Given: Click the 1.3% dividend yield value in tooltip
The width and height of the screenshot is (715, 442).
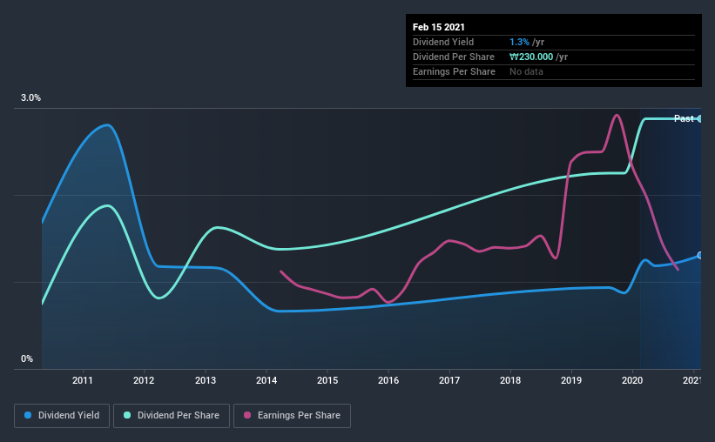Looking at the screenshot, I should coord(519,42).
